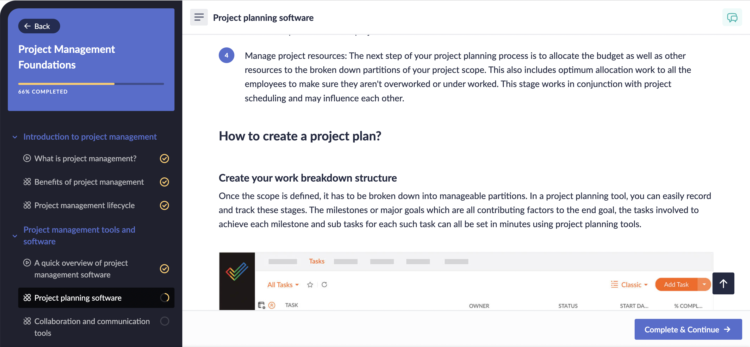Click the refresh icon beside the star
750x347 pixels.
pyautogui.click(x=324, y=285)
